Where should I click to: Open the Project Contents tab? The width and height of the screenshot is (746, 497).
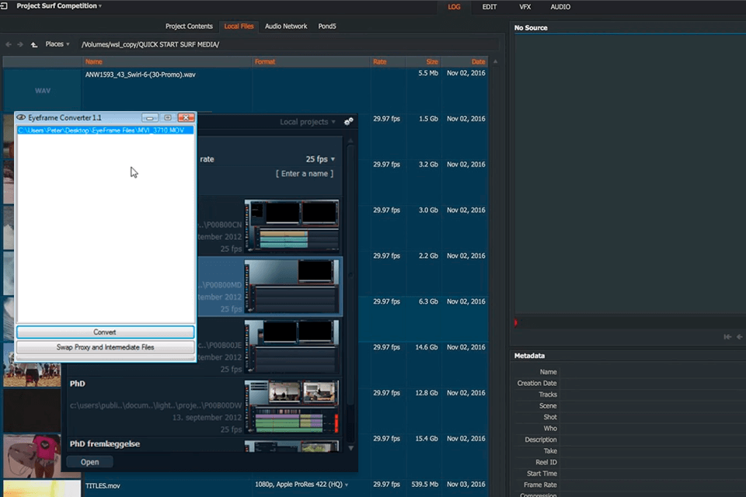click(189, 26)
